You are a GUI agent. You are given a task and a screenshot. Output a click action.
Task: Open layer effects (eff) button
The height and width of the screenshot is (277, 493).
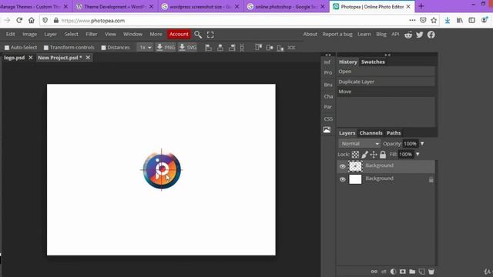384,272
